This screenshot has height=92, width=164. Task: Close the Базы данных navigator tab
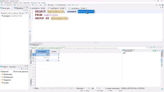click(13, 8)
